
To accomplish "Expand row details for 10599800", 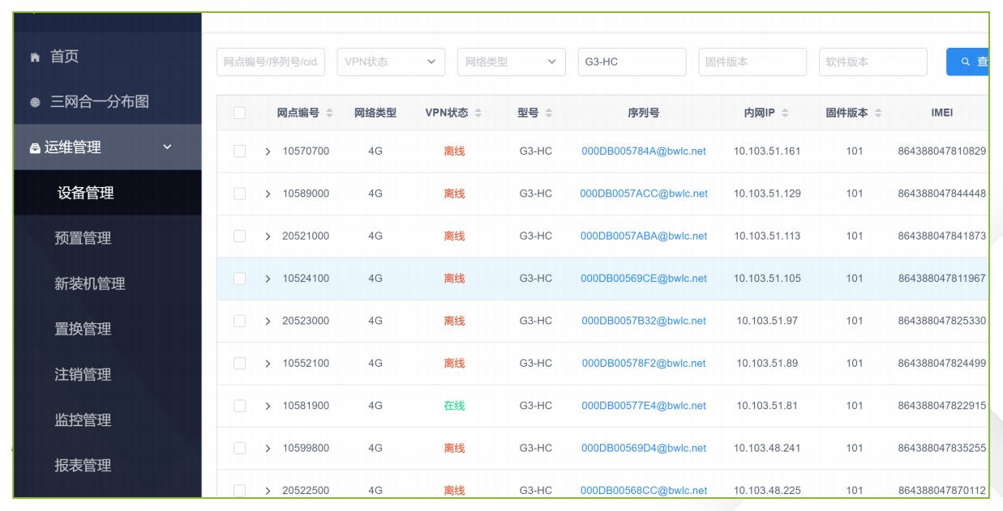I will (x=268, y=449).
